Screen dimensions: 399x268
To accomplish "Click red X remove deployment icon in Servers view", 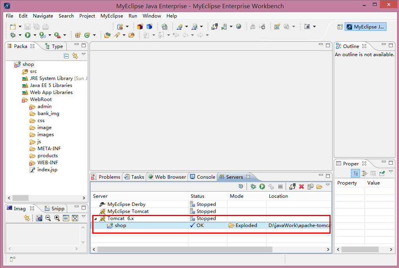I will (302, 187).
